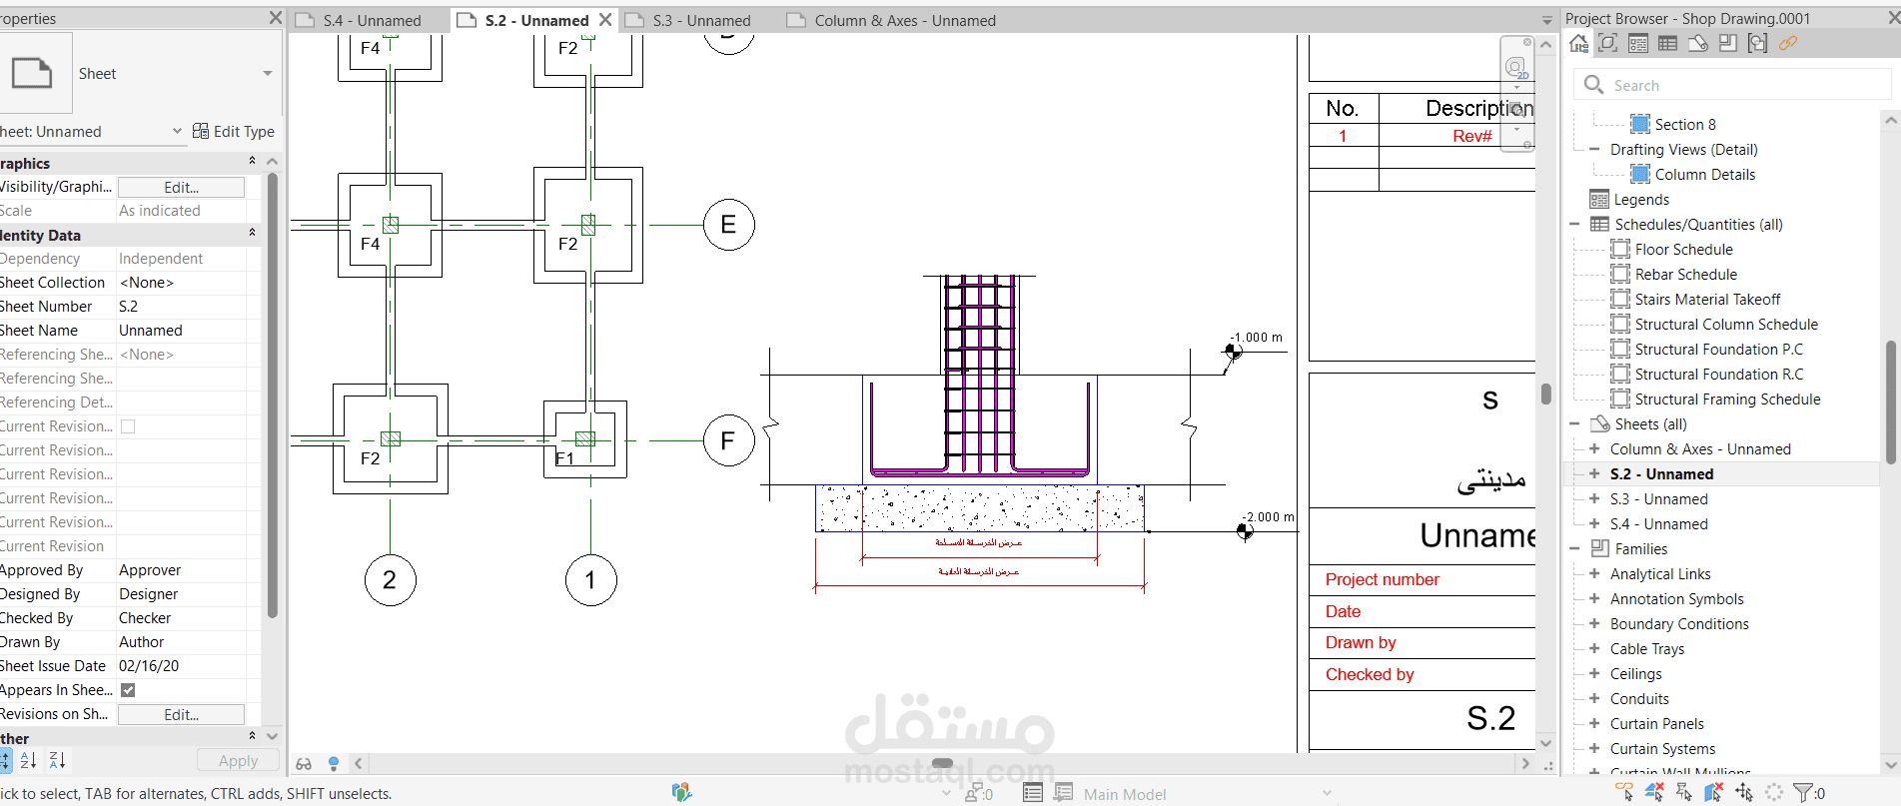The height and width of the screenshot is (806, 1901).
Task: Click the Filter count icon in status bar
Action: click(x=1809, y=793)
